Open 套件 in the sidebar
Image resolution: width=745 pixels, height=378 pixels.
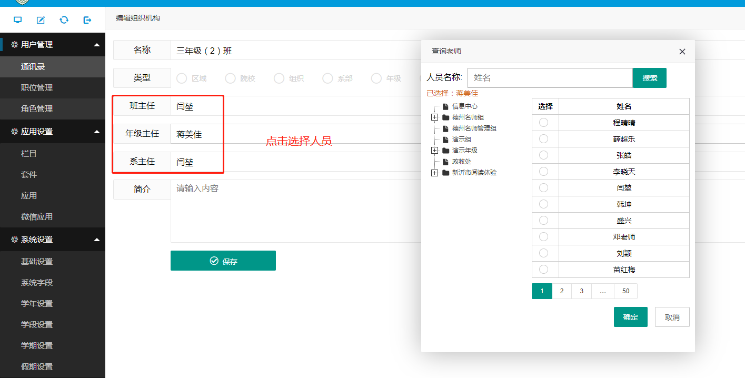tap(53, 175)
